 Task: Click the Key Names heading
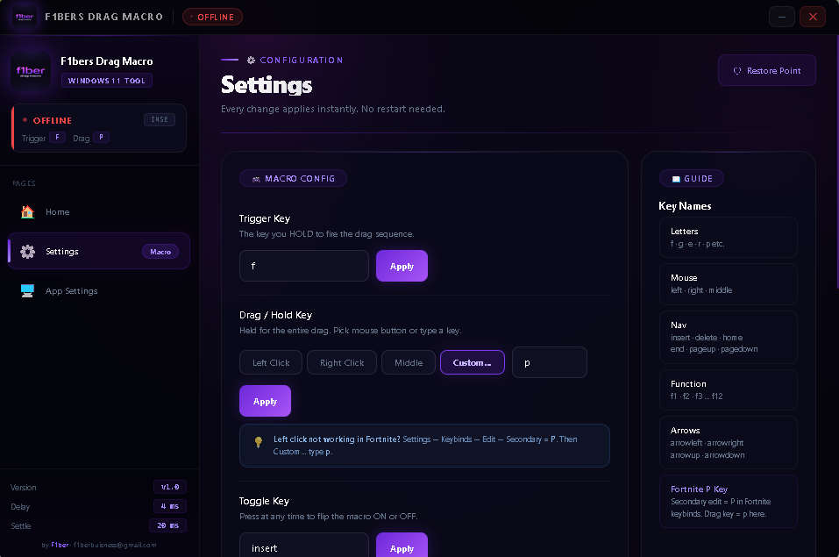coord(685,206)
